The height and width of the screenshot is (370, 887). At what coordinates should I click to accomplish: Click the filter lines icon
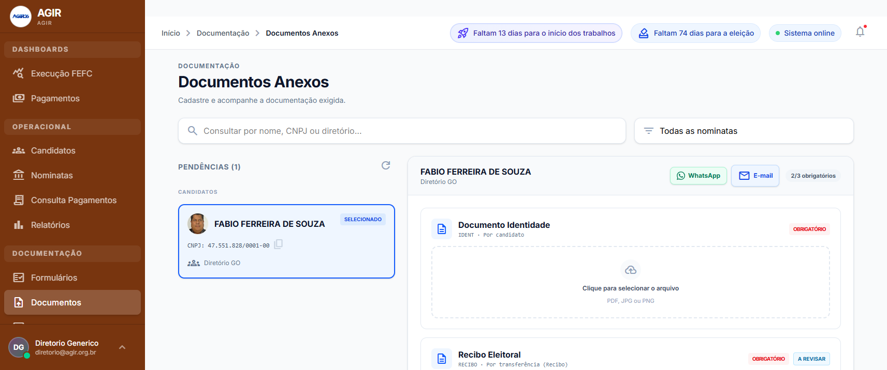648,131
